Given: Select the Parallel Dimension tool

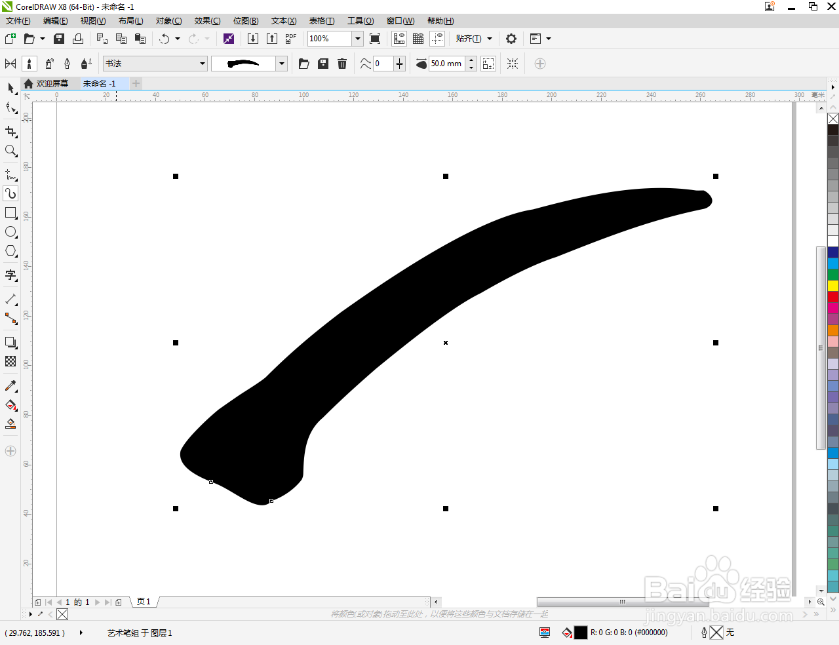Looking at the screenshot, I should point(10,300).
